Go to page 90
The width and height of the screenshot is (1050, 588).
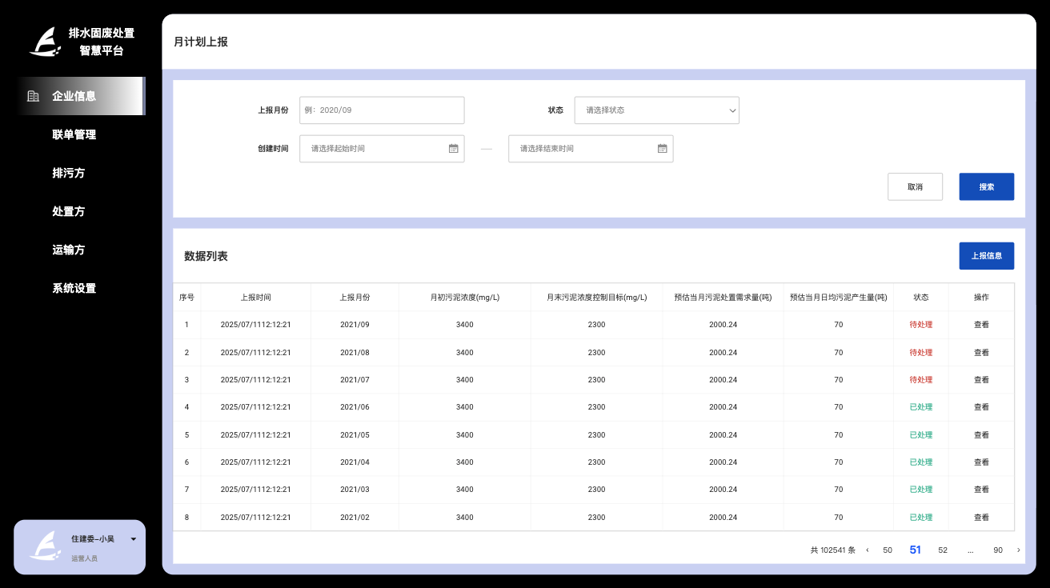click(998, 550)
